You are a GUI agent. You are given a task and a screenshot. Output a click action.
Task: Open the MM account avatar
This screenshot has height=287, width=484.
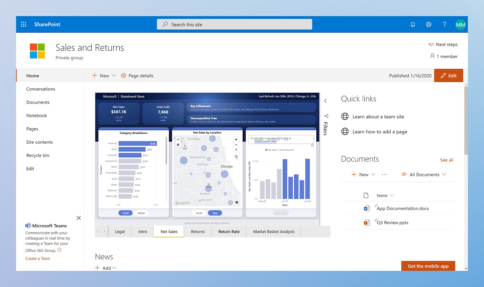coord(460,25)
